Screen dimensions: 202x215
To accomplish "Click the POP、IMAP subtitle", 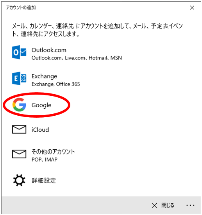I will tap(45, 159).
